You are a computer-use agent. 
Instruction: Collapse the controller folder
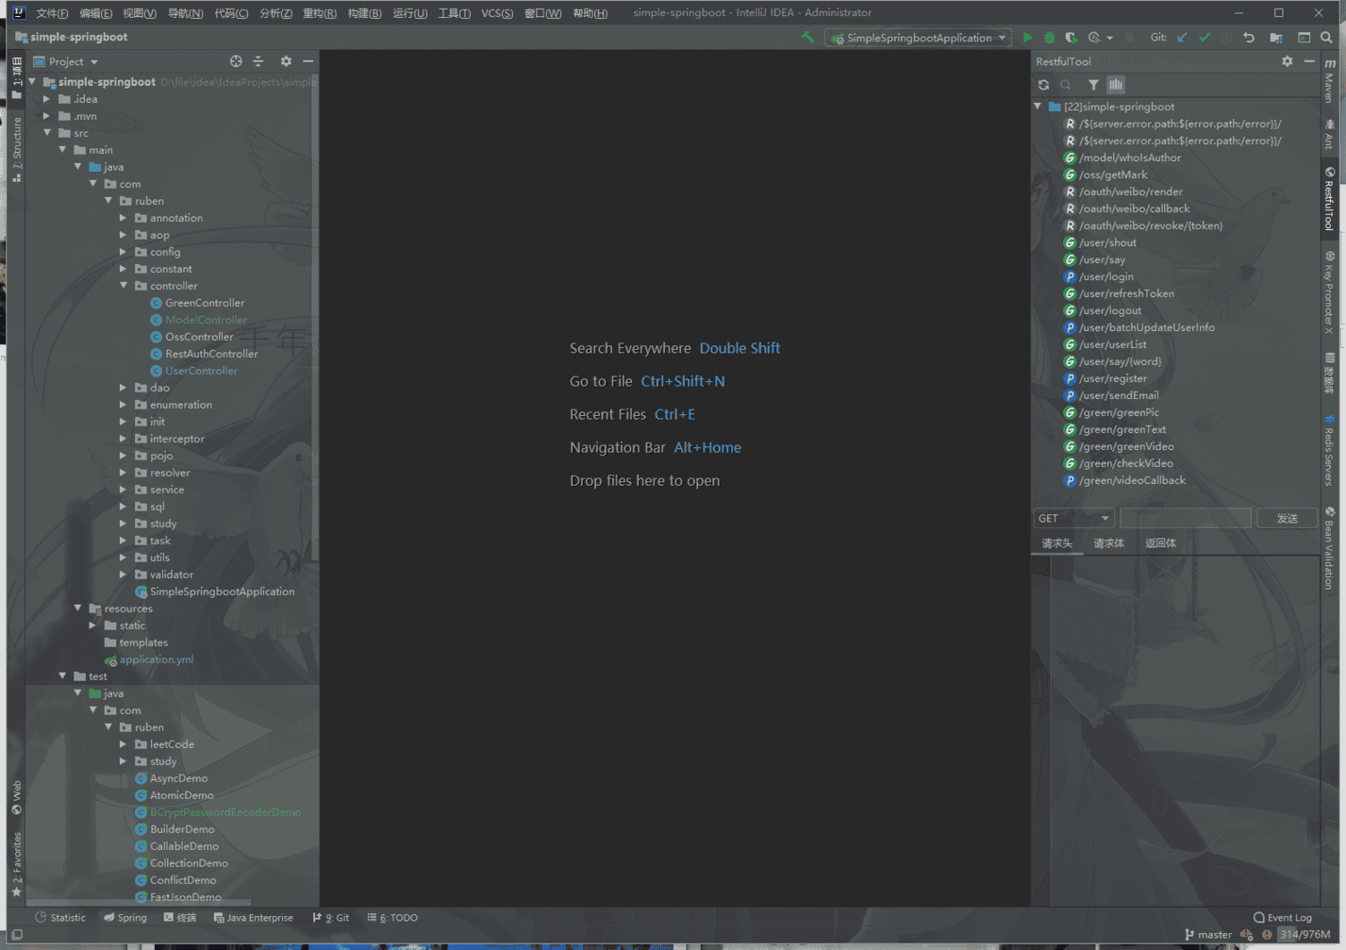[x=124, y=286]
